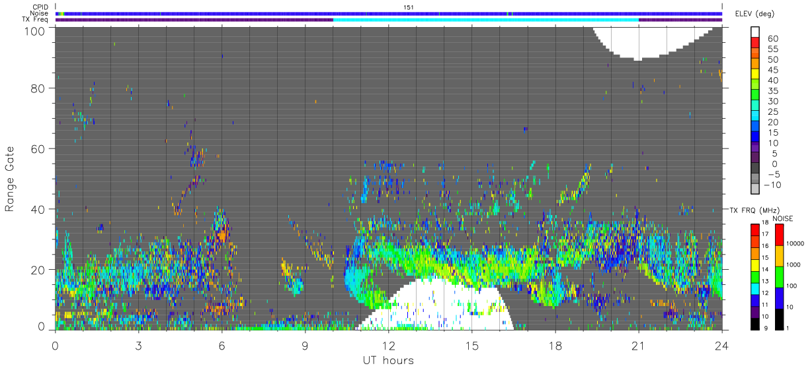Click the 45 label on elevation scale

pyautogui.click(x=773, y=70)
